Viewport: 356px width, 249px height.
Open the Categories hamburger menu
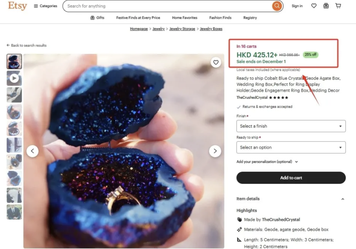pyautogui.click(x=45, y=6)
